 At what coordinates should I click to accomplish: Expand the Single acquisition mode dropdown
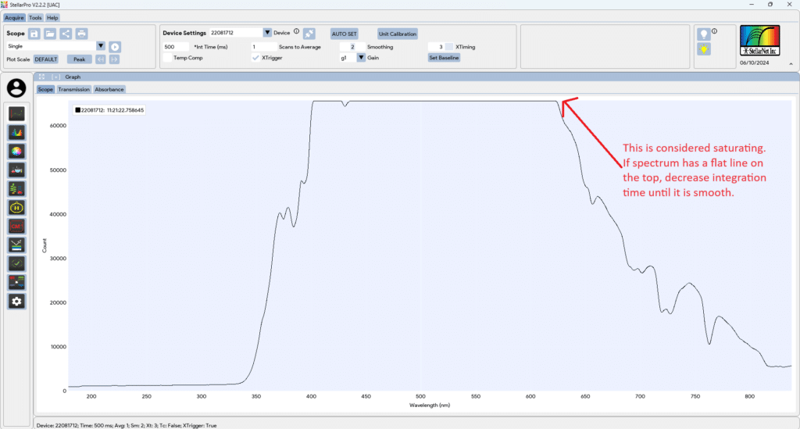[x=100, y=46]
